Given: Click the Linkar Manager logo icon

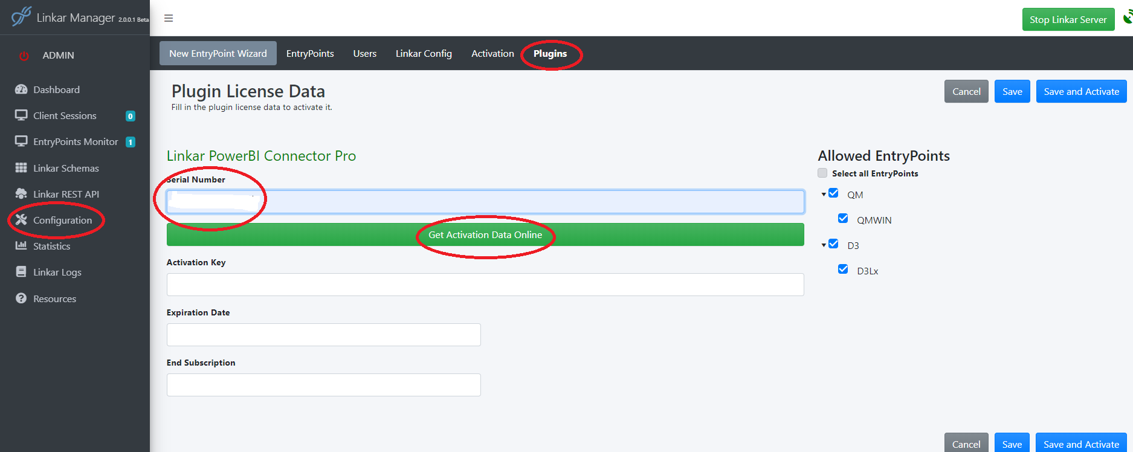Looking at the screenshot, I should point(21,16).
